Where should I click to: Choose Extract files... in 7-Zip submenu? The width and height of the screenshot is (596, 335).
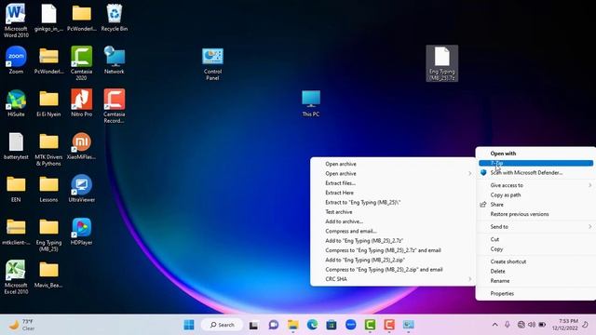click(393, 183)
